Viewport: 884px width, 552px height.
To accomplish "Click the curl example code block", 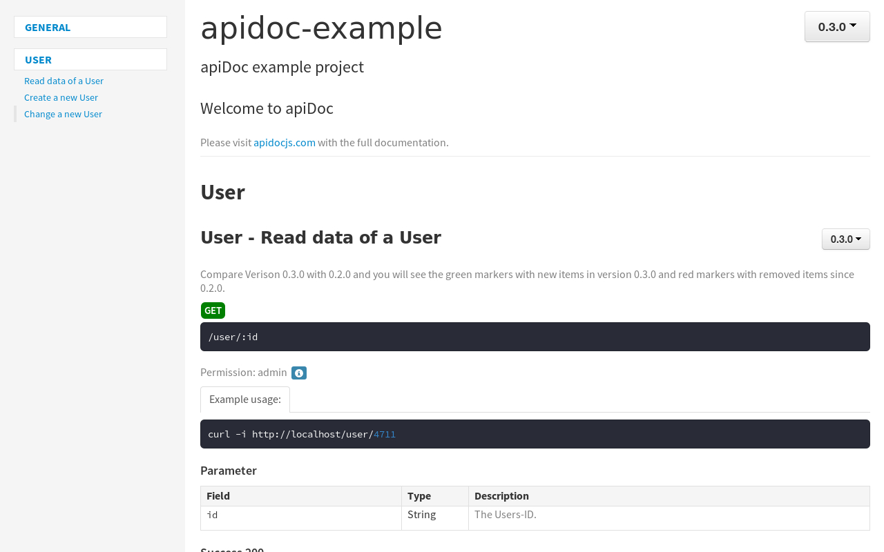I will click(535, 434).
